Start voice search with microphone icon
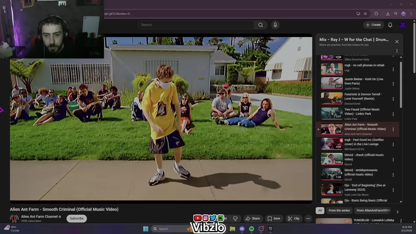Image resolution: width=416 pixels, height=234 pixels. coord(275,25)
